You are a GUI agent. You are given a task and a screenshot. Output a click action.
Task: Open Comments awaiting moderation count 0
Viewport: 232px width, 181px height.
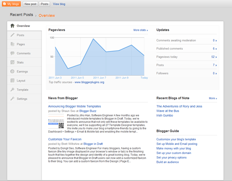(x=214, y=40)
